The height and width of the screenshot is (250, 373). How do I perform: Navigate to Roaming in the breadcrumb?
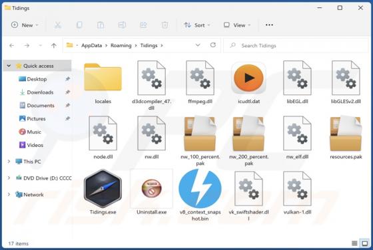point(121,45)
